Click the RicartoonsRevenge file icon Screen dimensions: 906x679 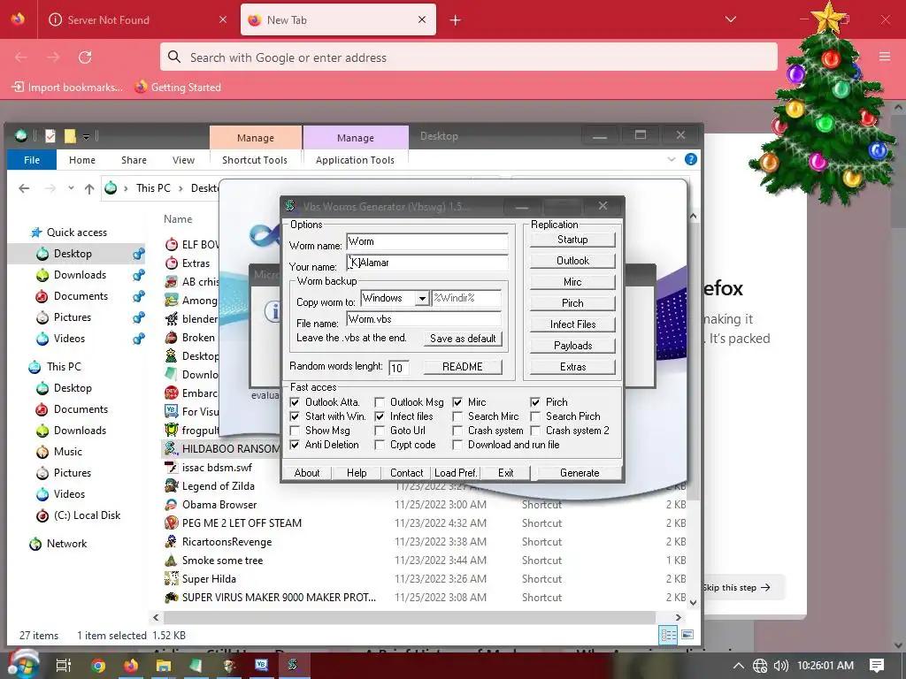[171, 542]
